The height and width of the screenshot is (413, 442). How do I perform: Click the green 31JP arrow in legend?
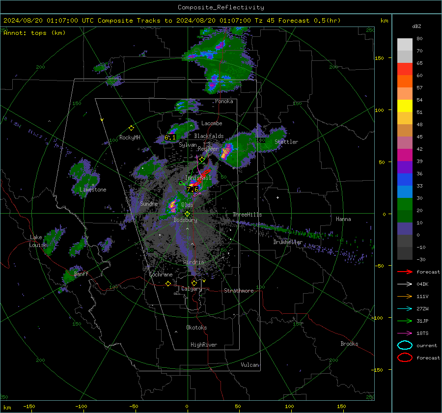coord(405,321)
